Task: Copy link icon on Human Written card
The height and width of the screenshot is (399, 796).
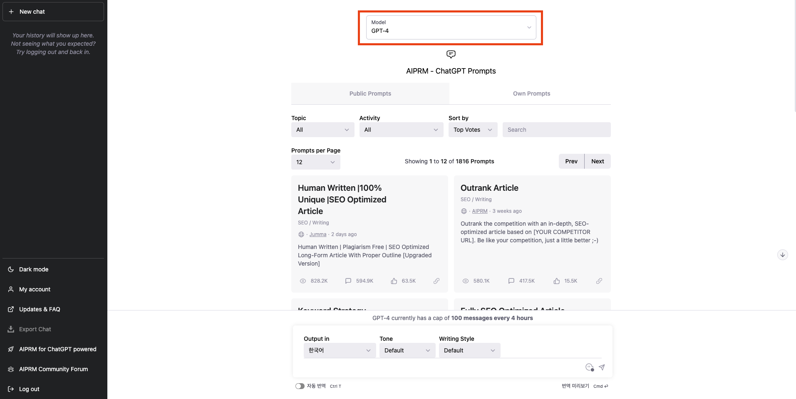Action: click(x=436, y=281)
